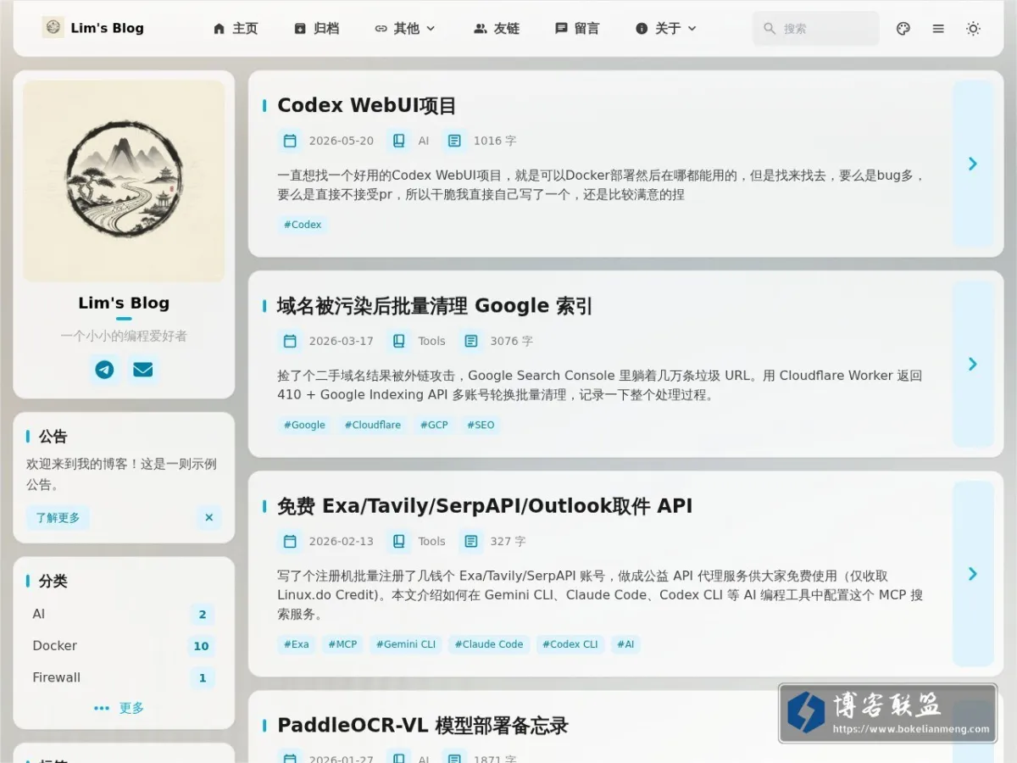Open the email envelope icon

(x=143, y=370)
